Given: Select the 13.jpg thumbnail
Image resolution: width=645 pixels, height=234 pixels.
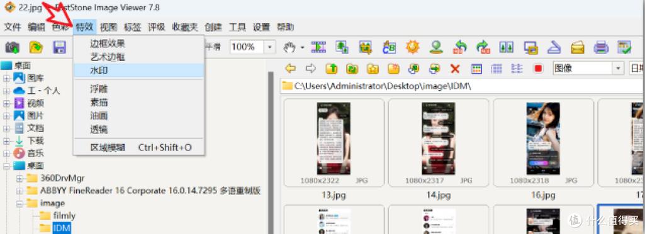Looking at the screenshot, I should pos(334,143).
